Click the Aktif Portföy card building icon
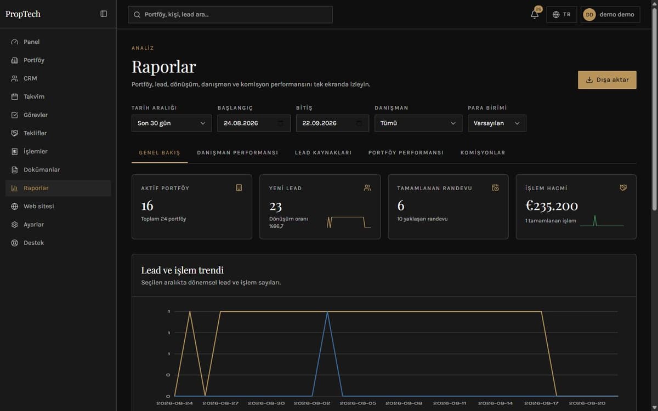Screen dimensions: 658x411 pyautogui.click(x=239, y=188)
